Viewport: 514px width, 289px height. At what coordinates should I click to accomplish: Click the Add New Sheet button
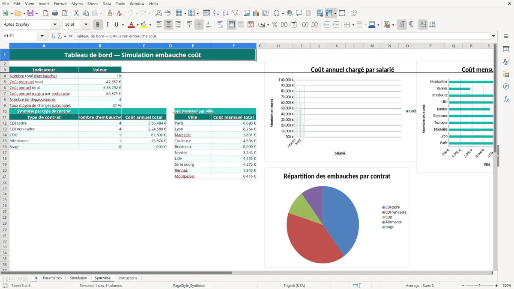pyautogui.click(x=36, y=278)
